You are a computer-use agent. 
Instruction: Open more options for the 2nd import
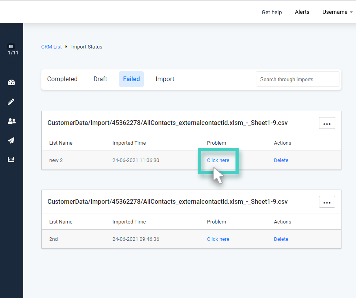[327, 202]
